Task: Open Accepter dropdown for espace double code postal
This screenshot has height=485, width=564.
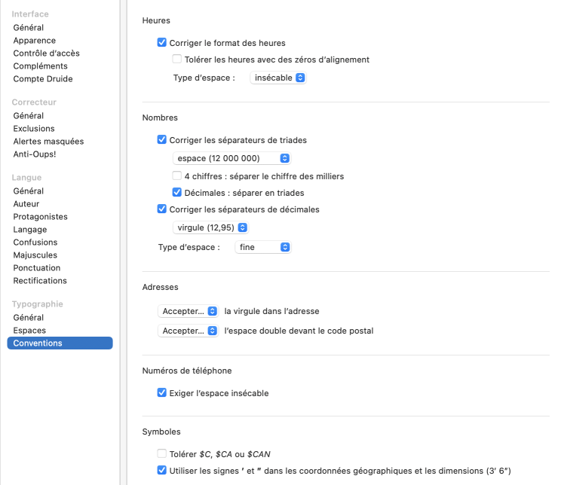Action: [x=189, y=331]
